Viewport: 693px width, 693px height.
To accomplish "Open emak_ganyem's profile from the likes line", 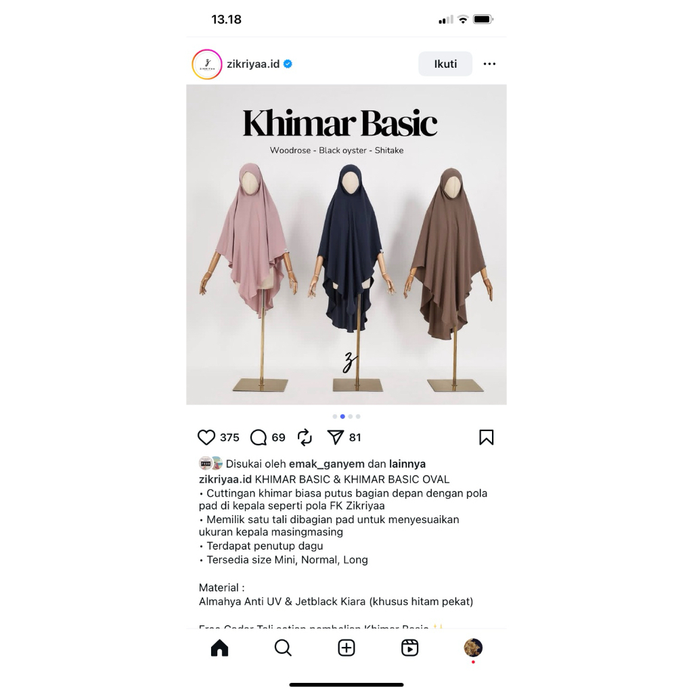I will pos(327,464).
